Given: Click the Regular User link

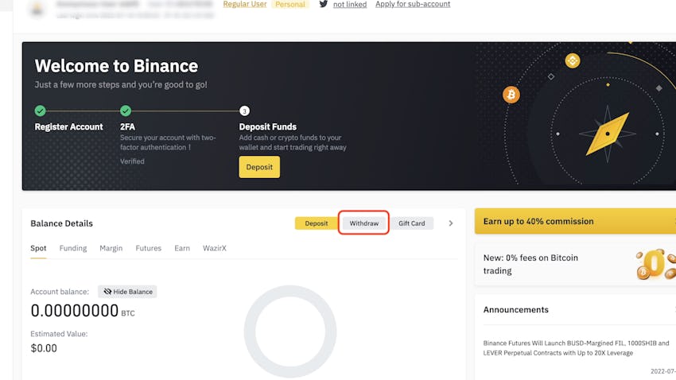Looking at the screenshot, I should pyautogui.click(x=244, y=4).
